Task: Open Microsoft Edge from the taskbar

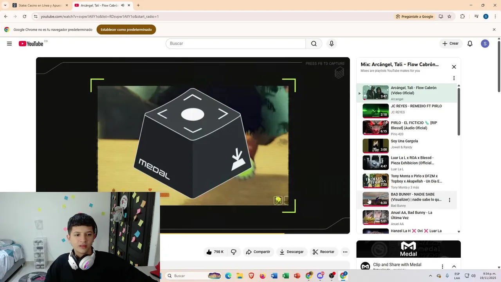Action: [x=228, y=276]
